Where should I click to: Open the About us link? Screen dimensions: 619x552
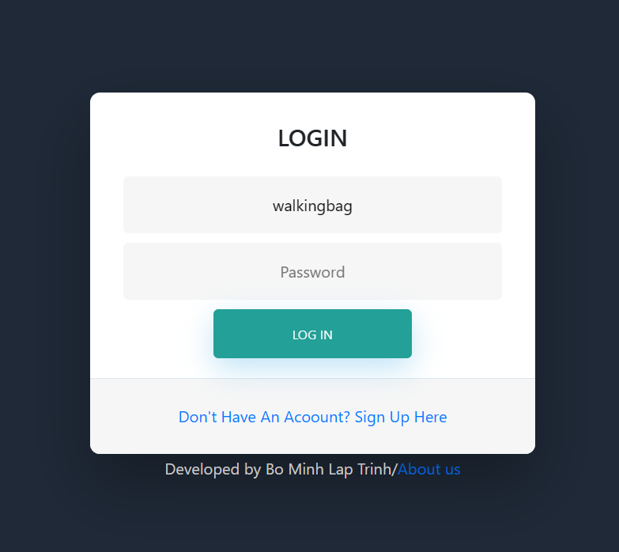(x=428, y=469)
